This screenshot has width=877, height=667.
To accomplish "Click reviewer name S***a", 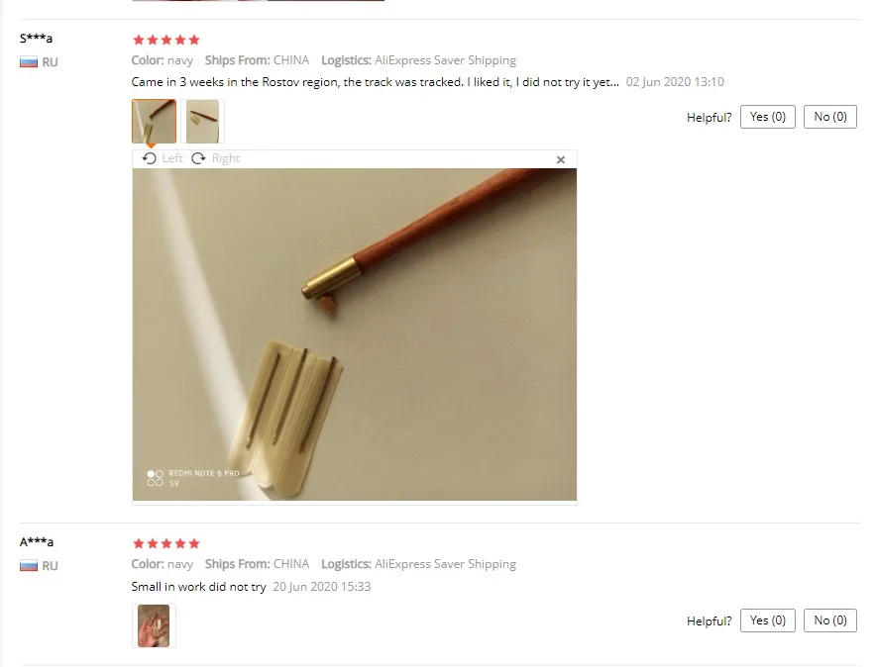I will click(x=36, y=38).
